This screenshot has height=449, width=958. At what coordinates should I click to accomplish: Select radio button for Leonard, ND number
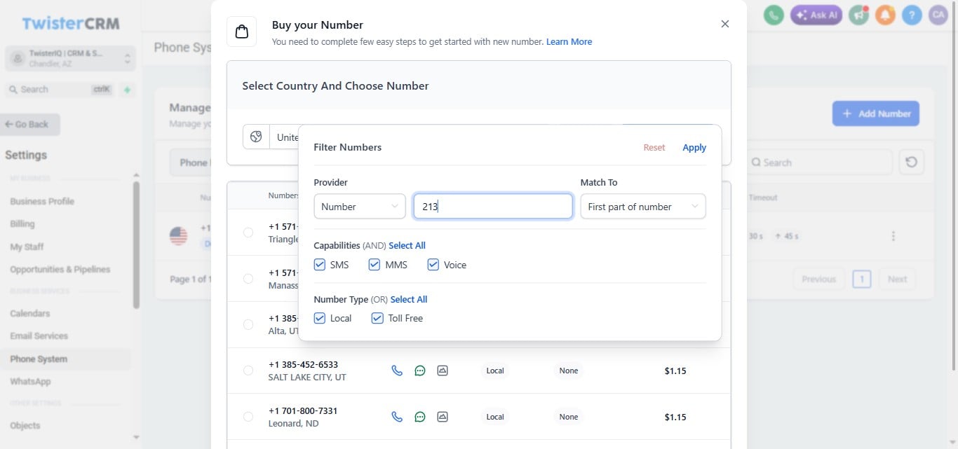tap(248, 417)
